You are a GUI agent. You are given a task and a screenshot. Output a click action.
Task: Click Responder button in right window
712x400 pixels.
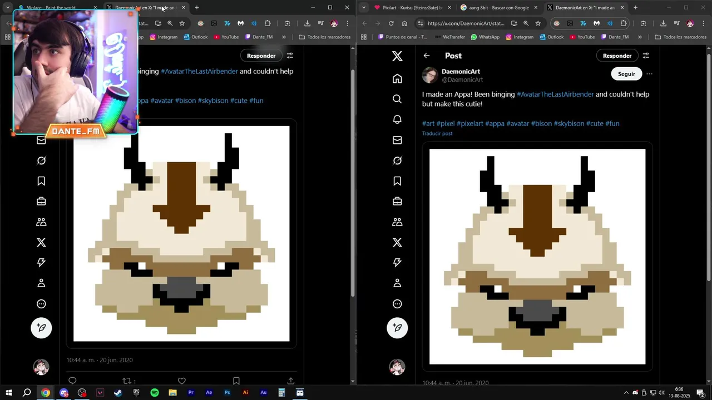click(x=617, y=56)
